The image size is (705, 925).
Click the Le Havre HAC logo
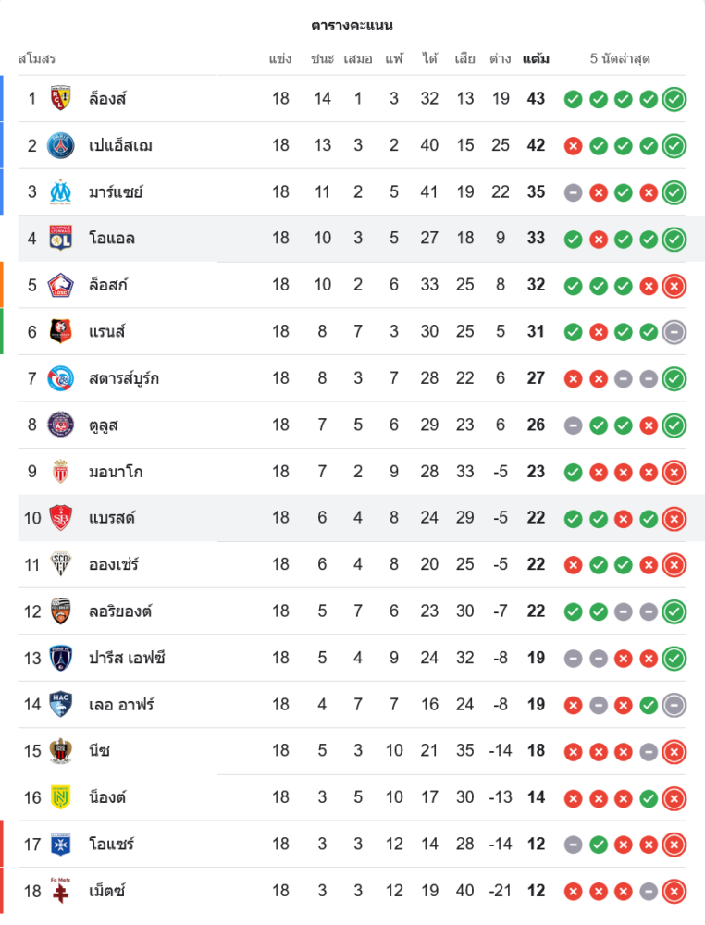coord(61,704)
